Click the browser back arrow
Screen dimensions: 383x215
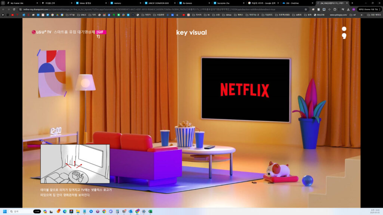pos(3,9)
